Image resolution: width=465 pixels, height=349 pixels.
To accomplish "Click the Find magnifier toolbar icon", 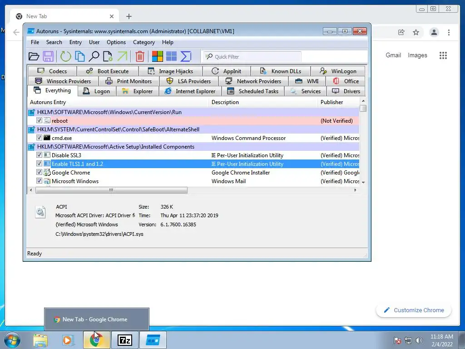I will coord(94,56).
